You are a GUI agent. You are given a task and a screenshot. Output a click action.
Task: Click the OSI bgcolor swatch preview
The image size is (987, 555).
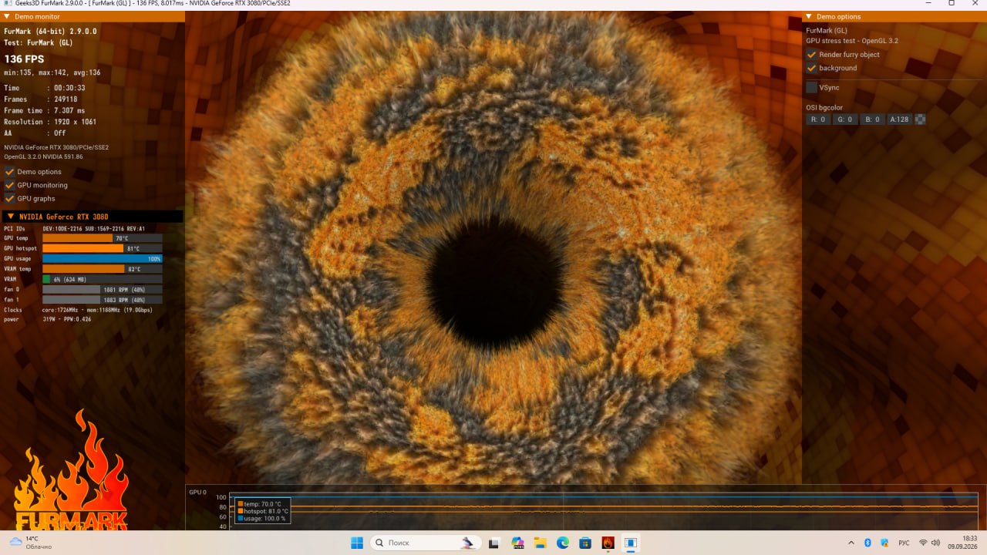(920, 119)
